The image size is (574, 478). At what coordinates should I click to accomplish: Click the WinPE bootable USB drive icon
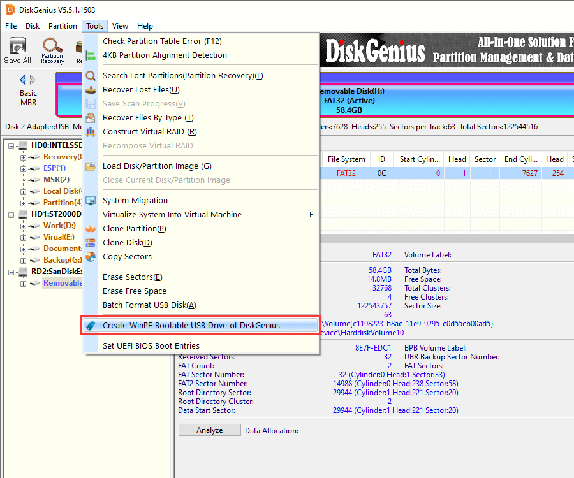pos(91,326)
